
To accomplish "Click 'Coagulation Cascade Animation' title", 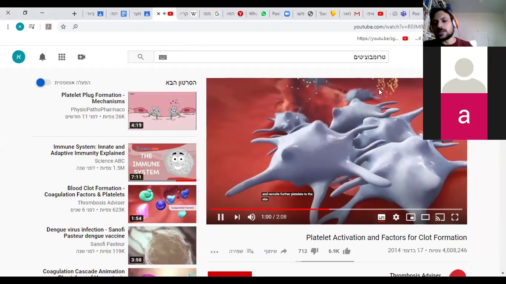I will pos(83,272).
